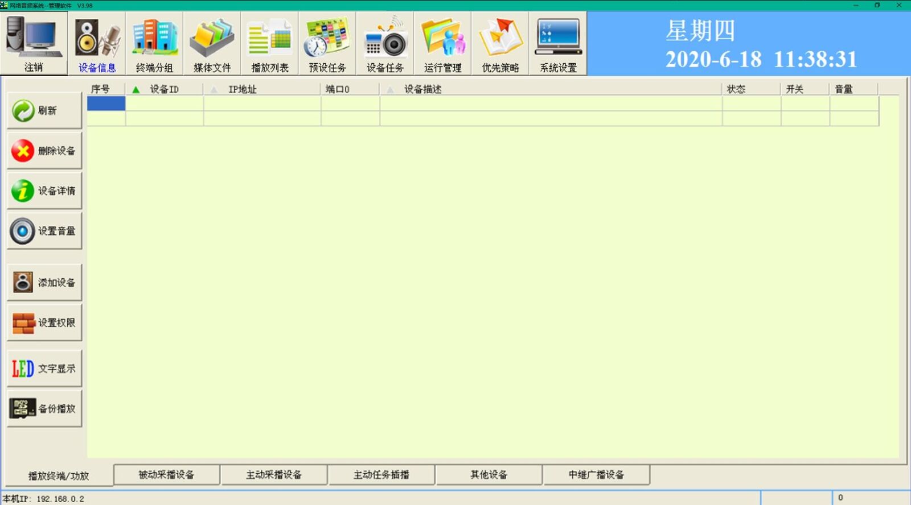The height and width of the screenshot is (505, 911).
Task: Open the 设备信息 device info section
Action: pos(97,44)
